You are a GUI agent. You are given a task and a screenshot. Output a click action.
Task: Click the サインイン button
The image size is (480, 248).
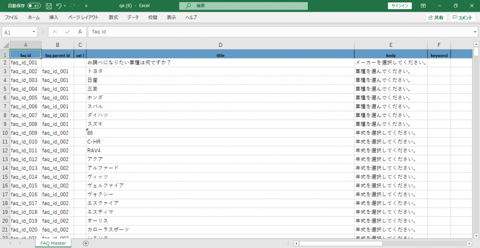tap(400, 6)
